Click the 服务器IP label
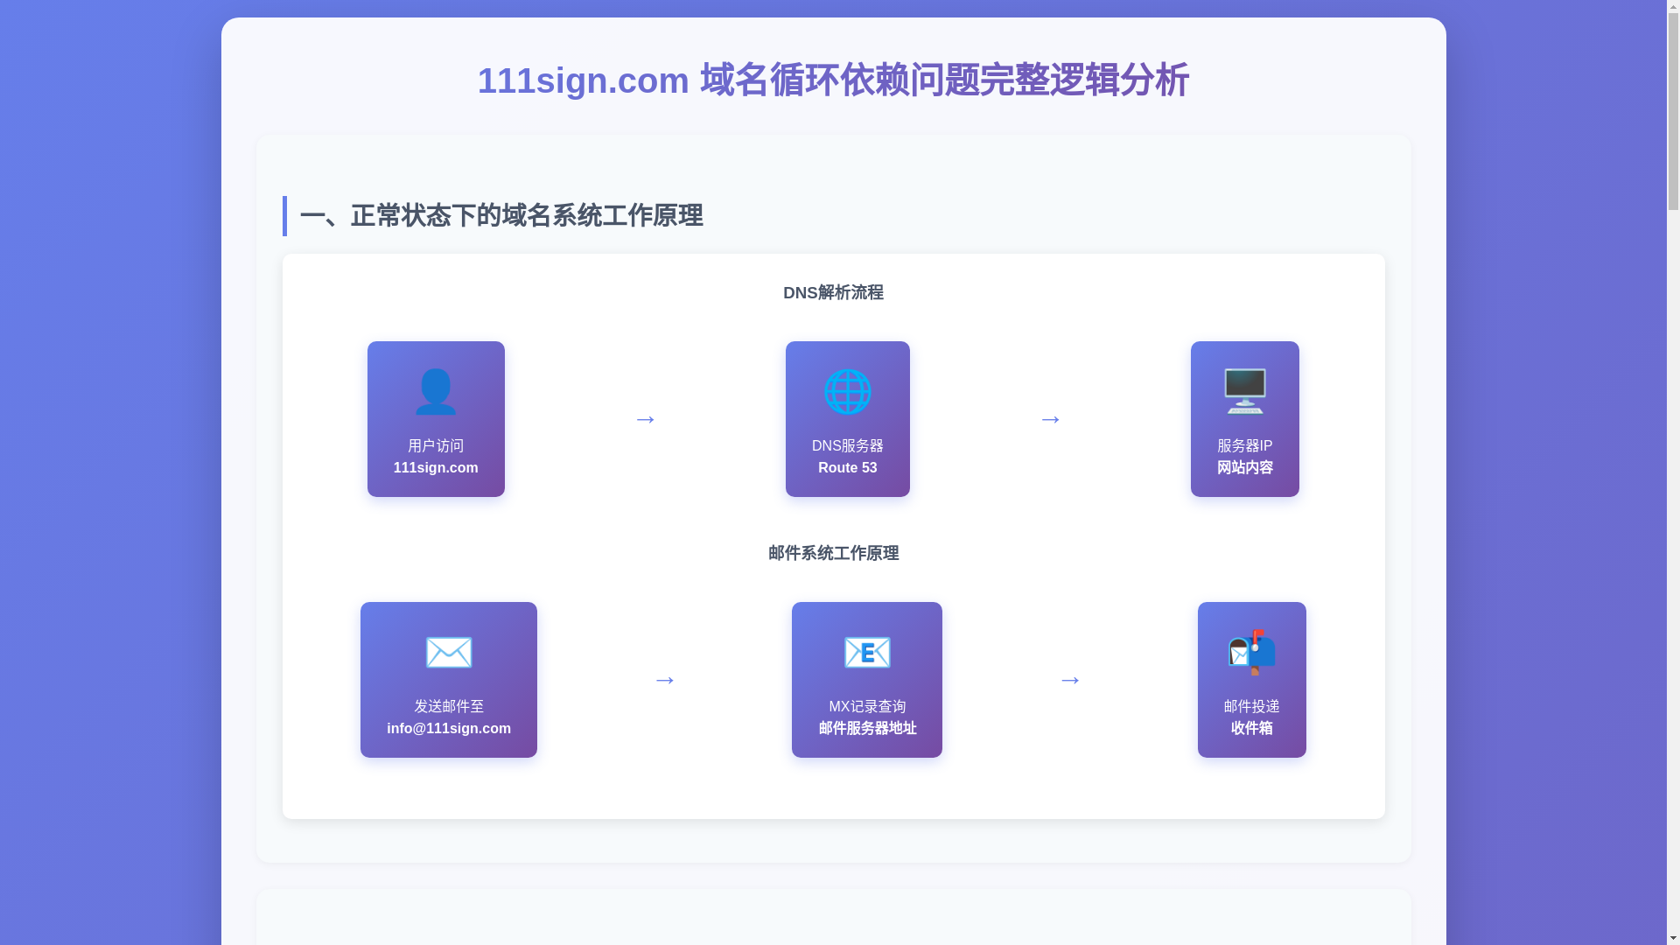Screen dimensions: 1680x945 tap(1244, 446)
